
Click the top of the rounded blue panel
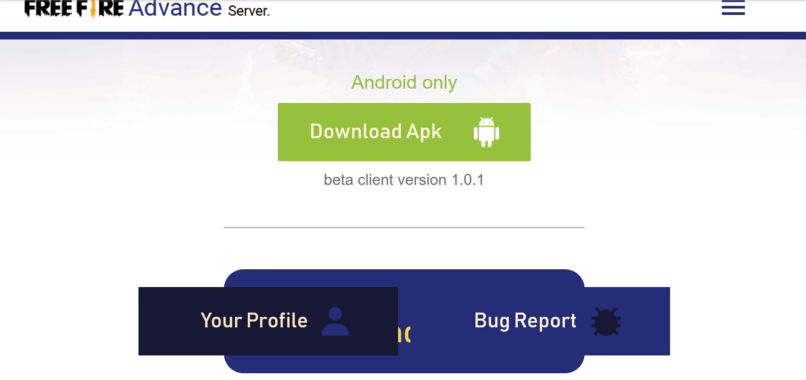tap(404, 278)
